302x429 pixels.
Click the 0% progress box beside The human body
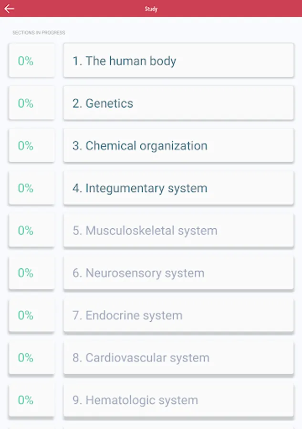click(31, 61)
